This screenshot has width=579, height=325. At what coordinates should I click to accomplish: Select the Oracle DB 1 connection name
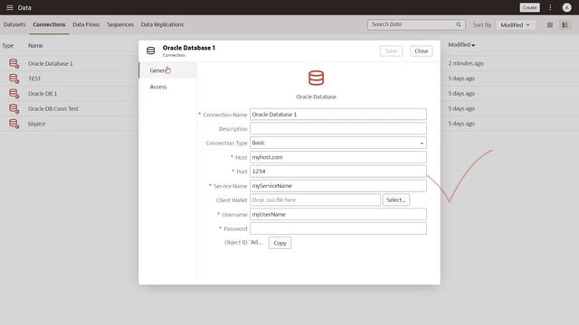43,94
